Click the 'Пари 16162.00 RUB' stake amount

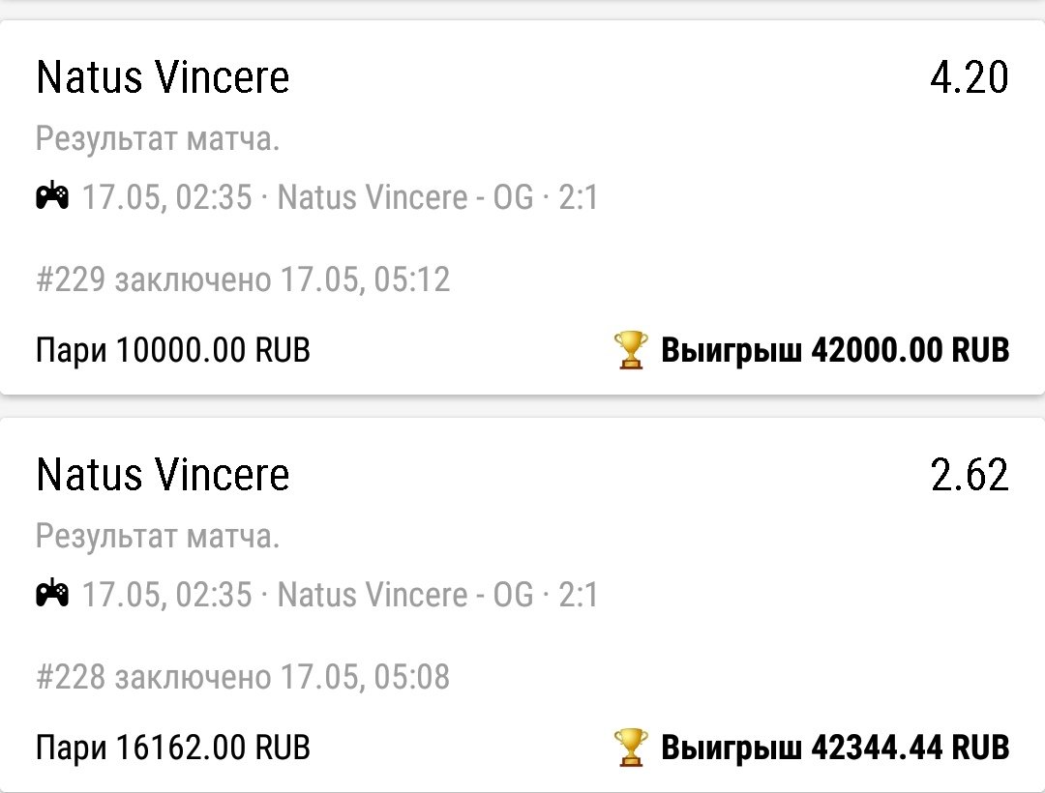tap(173, 747)
